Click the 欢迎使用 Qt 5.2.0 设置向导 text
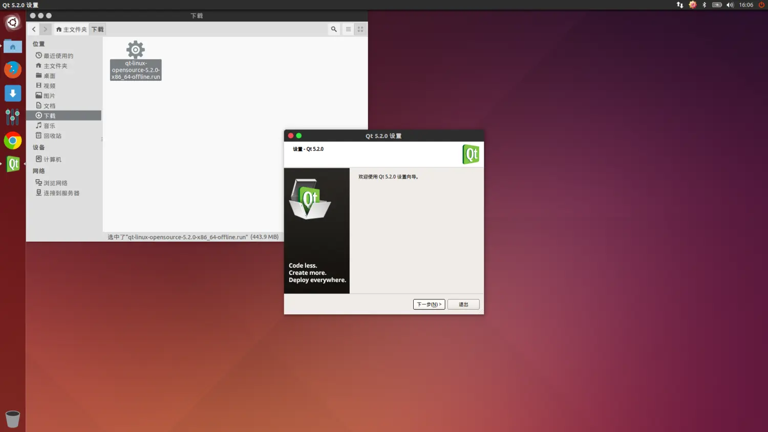768x432 pixels. coord(389,177)
